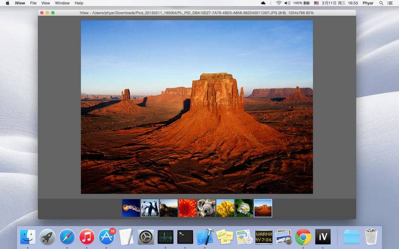Open the Apple menu
The width and height of the screenshot is (399, 249).
(x=7, y=3)
